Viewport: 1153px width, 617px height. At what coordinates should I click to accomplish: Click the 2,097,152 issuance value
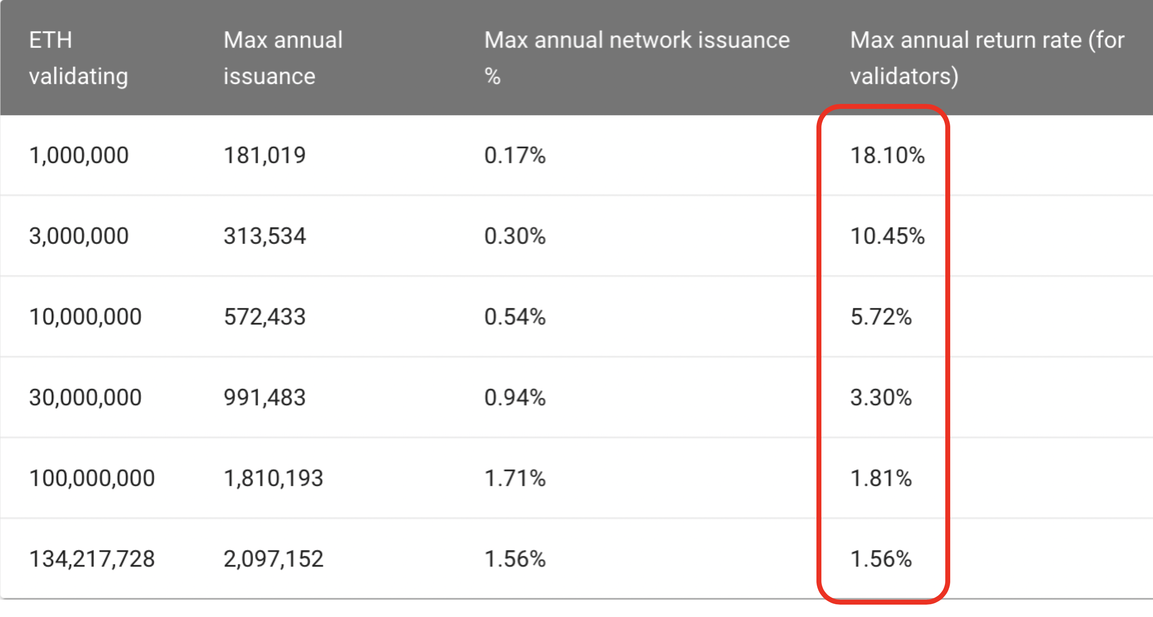[x=273, y=559]
